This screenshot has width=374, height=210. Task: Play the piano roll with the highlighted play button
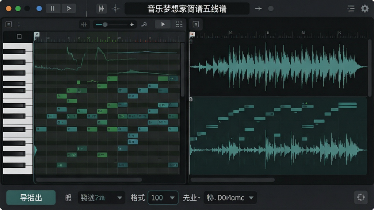[x=163, y=24]
